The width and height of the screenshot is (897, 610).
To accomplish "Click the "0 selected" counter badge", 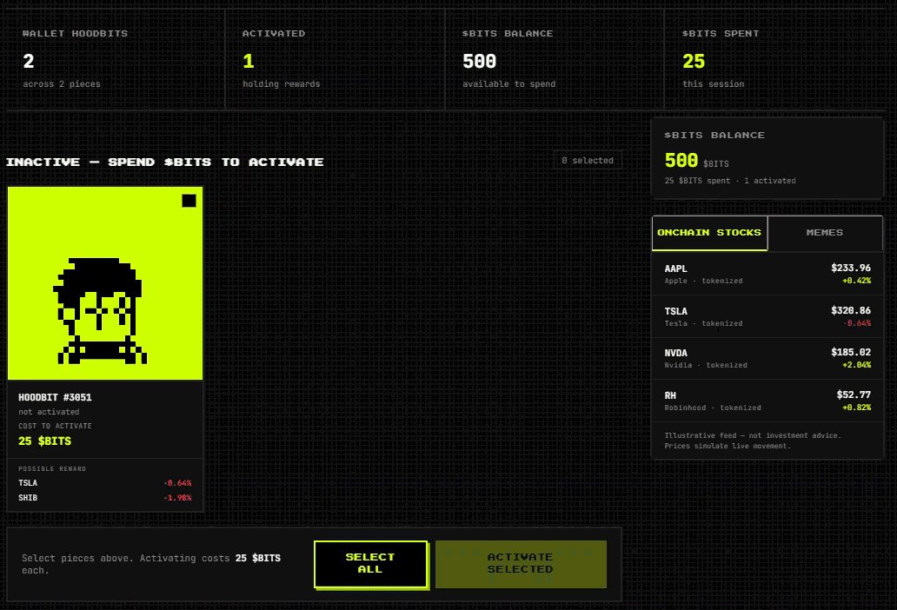I will pyautogui.click(x=588, y=161).
